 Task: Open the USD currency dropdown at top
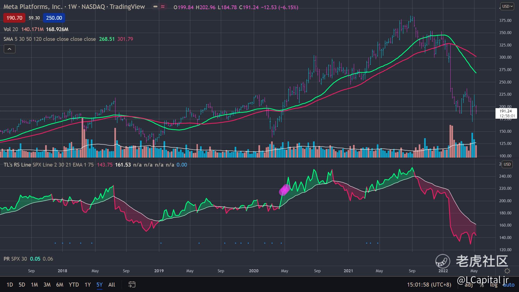click(507, 6)
